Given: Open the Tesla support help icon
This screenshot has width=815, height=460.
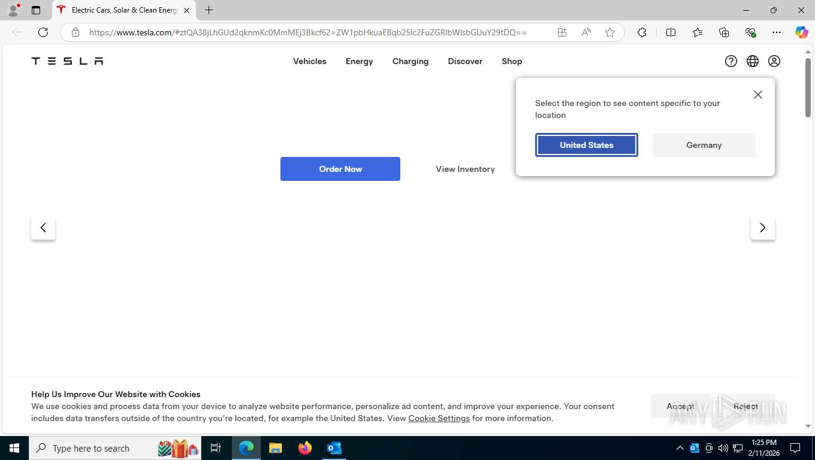Looking at the screenshot, I should 731,61.
